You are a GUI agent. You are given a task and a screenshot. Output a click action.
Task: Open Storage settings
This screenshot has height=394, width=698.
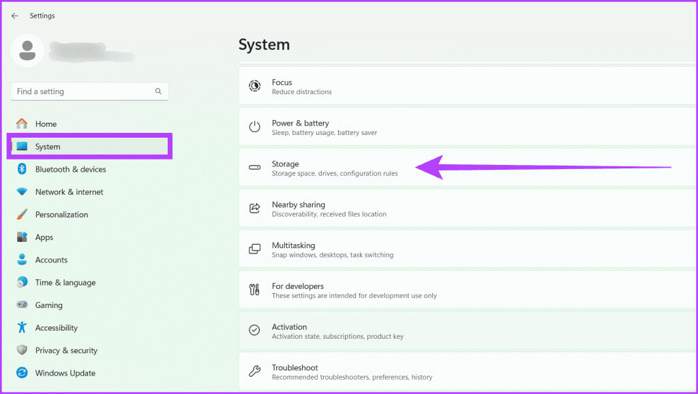(x=468, y=168)
